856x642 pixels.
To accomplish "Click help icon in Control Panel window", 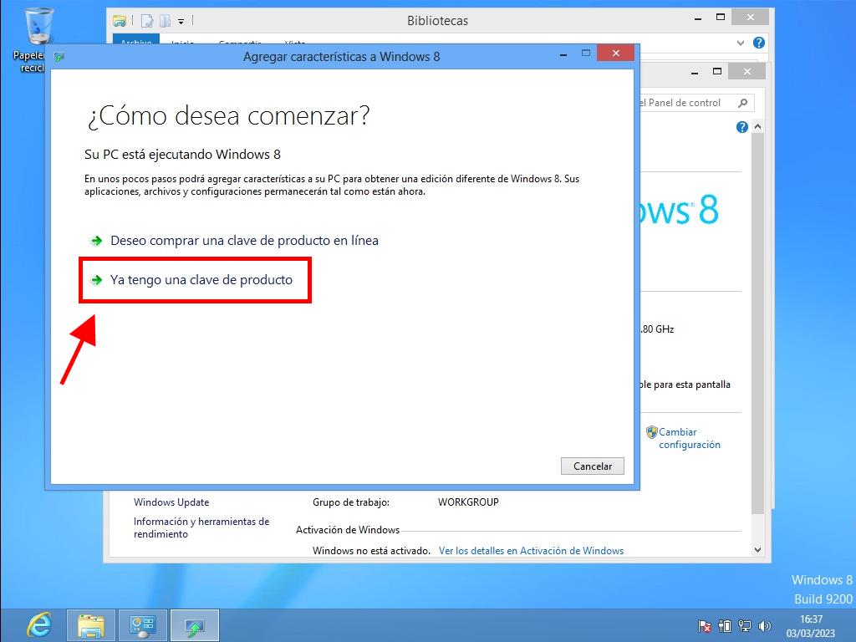I will (x=742, y=127).
